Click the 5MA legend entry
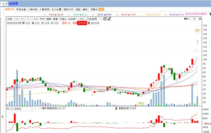The image size is (211, 133). click(53, 15)
